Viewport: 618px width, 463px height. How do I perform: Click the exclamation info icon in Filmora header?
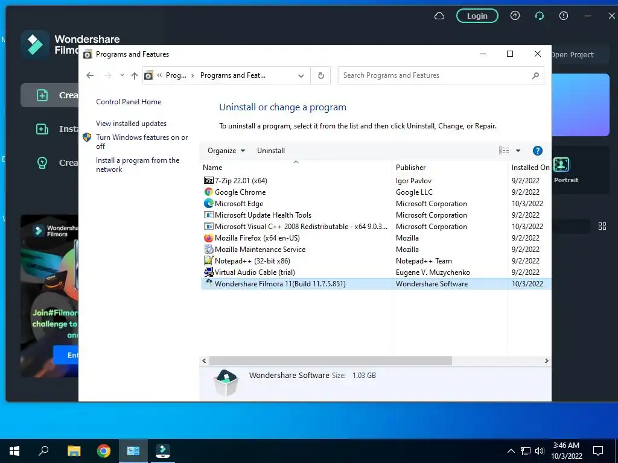(564, 16)
